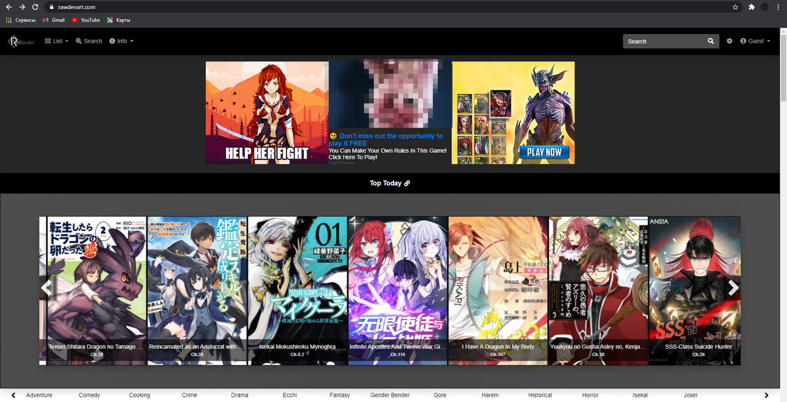Open Tensei Shitara Dragon no Tamago cover
This screenshot has width=787, height=402.
(96, 291)
